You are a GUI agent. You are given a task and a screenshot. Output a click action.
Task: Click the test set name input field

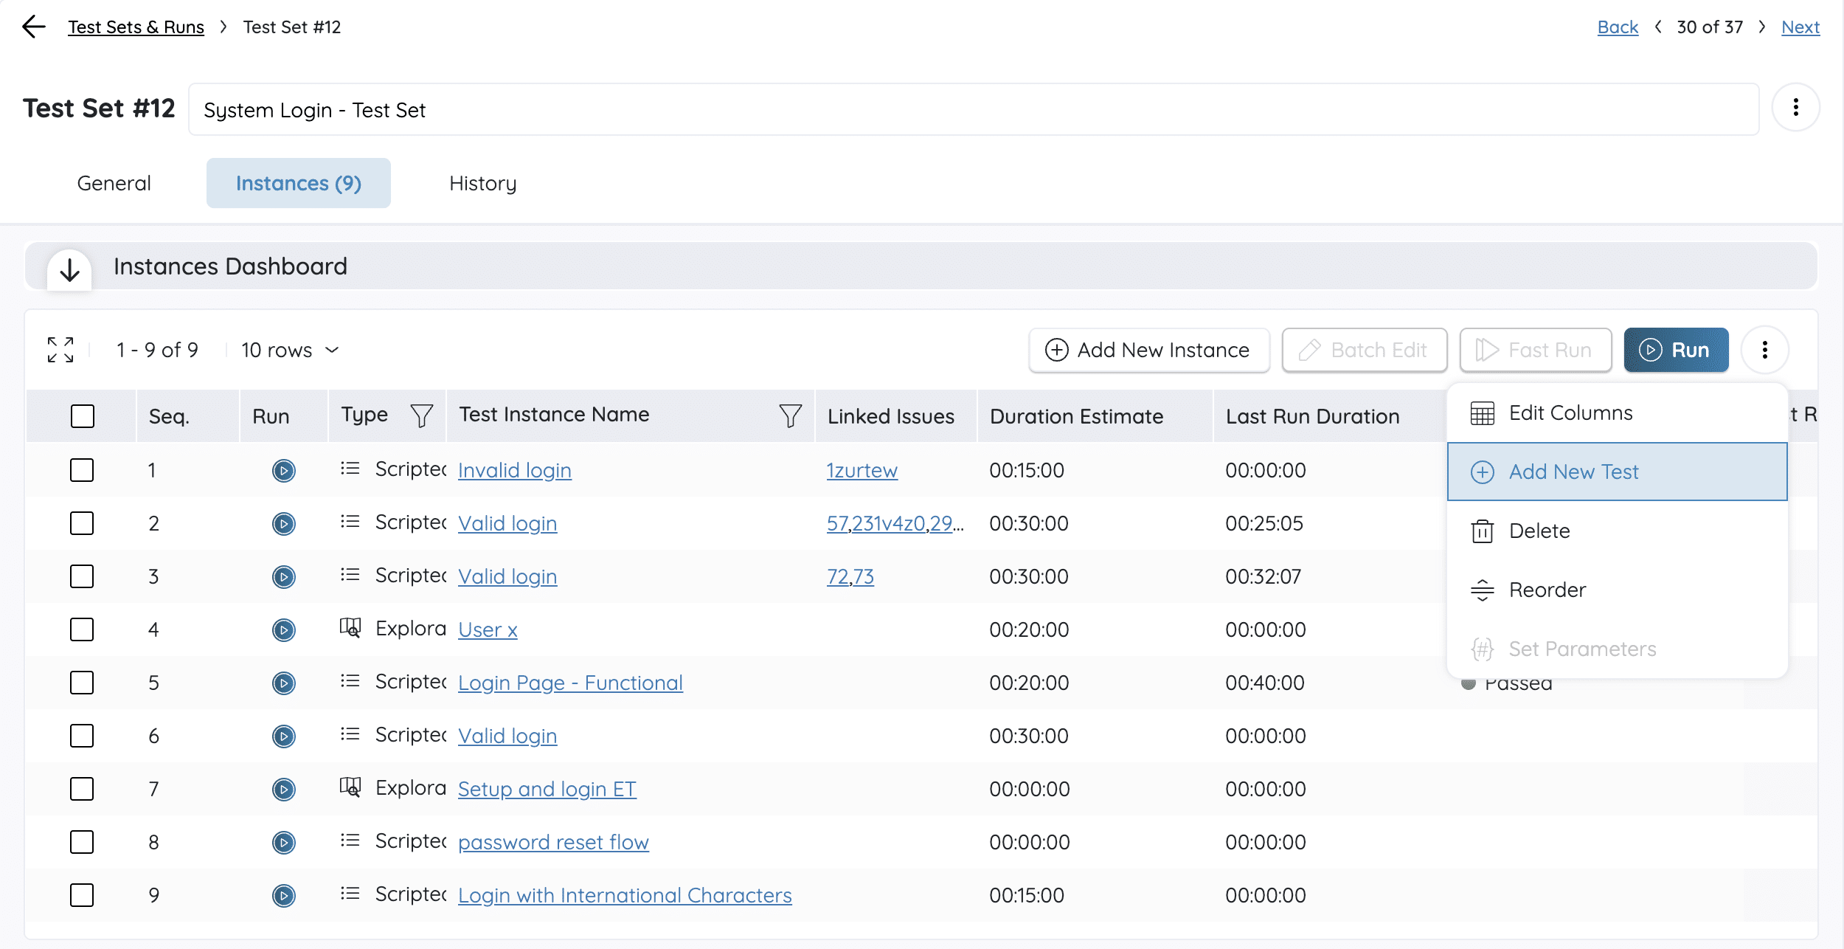[x=974, y=109]
